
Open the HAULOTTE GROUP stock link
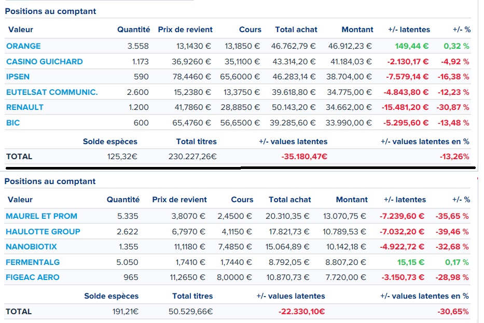tap(43, 231)
